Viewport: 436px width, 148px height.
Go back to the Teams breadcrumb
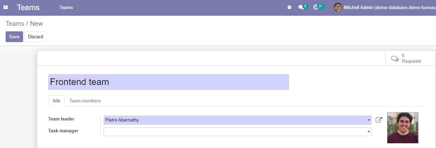click(x=15, y=24)
